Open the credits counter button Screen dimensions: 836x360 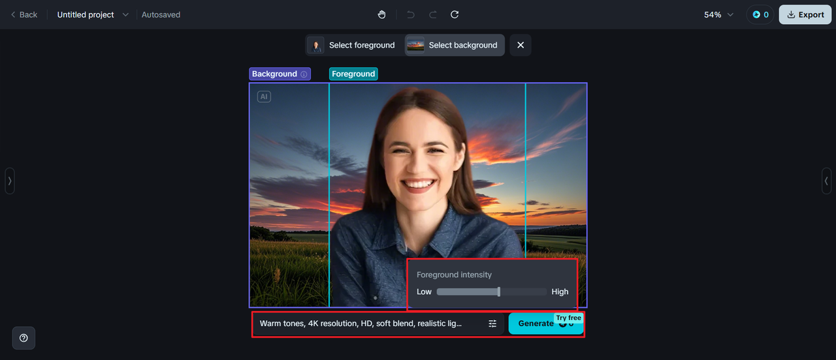click(x=760, y=14)
